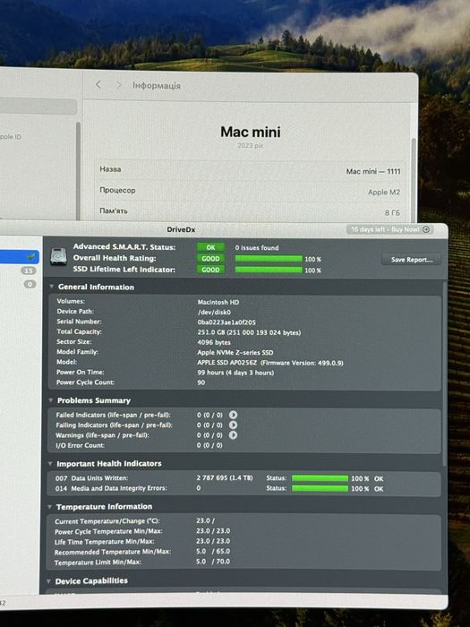Collapse the Important Health Indicators section
This screenshot has width=470, height=627.
50,463
